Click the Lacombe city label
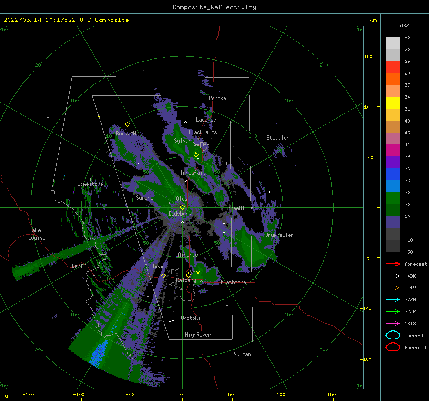The width and height of the screenshot is (429, 401). [x=206, y=120]
